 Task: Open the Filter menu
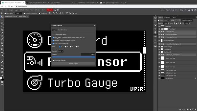(x=27, y=10)
